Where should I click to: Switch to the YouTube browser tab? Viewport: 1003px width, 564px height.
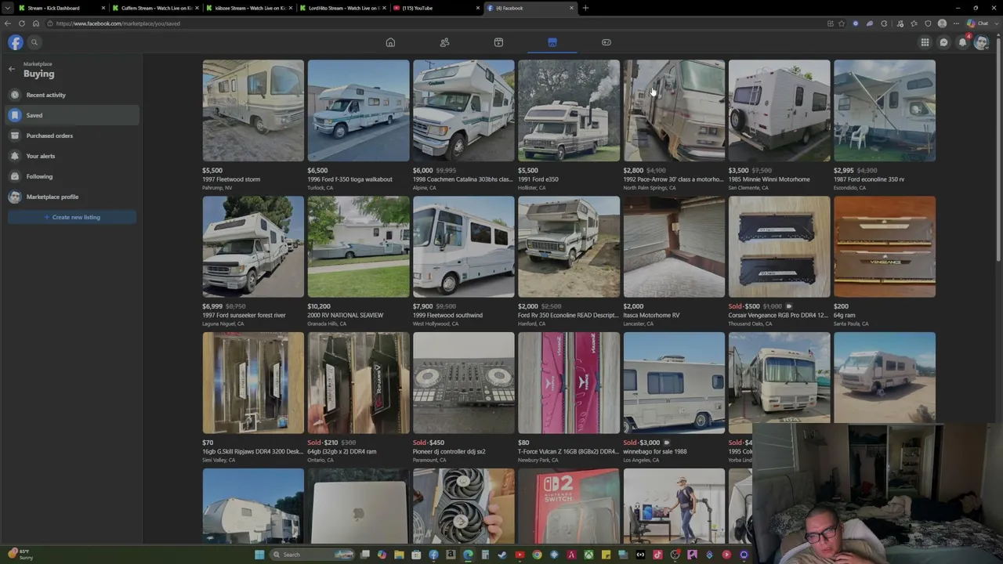click(436, 8)
